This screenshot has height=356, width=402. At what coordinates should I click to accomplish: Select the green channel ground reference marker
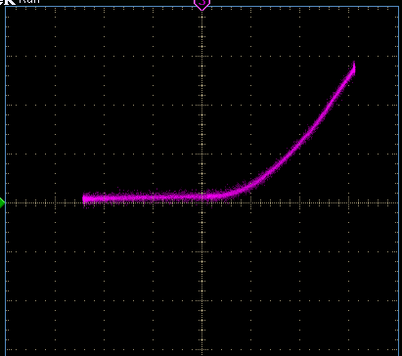click(2, 202)
